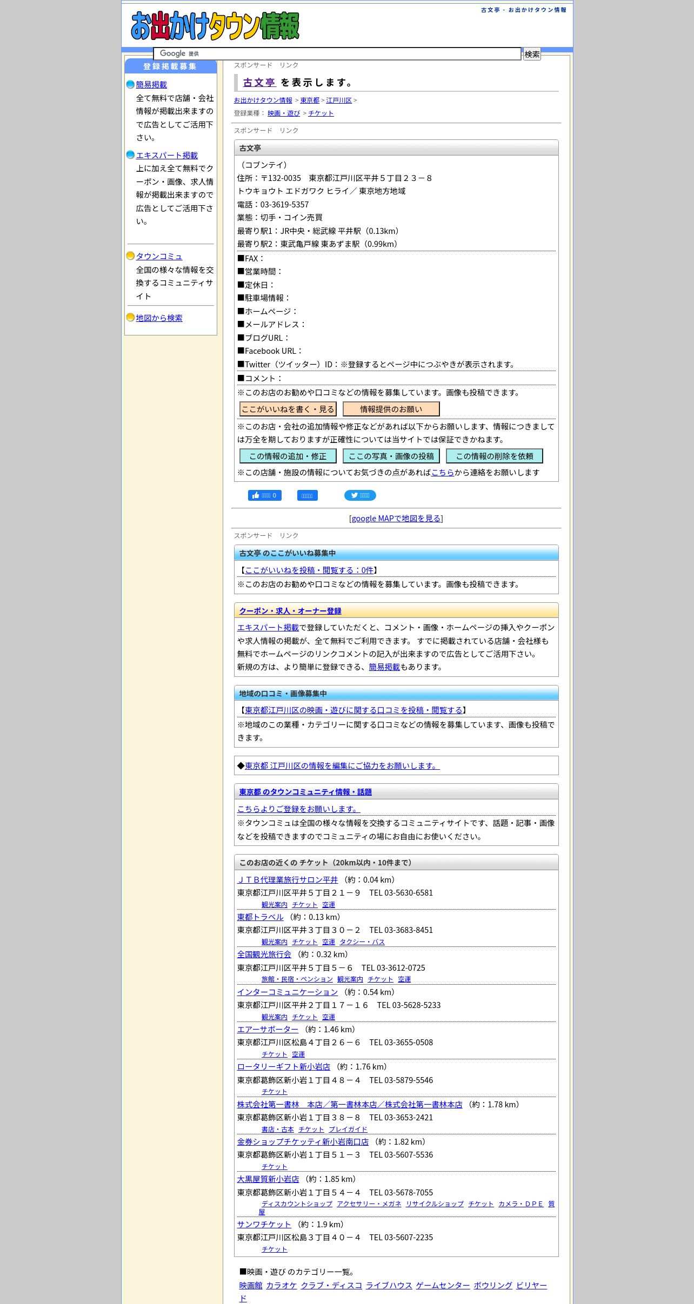Click ここがいいねを書く・見る button

[x=288, y=409]
